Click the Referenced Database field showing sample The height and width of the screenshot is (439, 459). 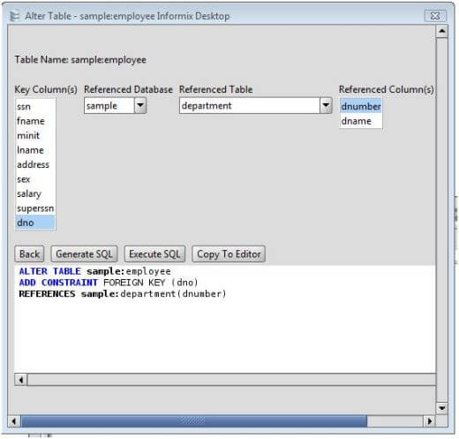coord(109,106)
